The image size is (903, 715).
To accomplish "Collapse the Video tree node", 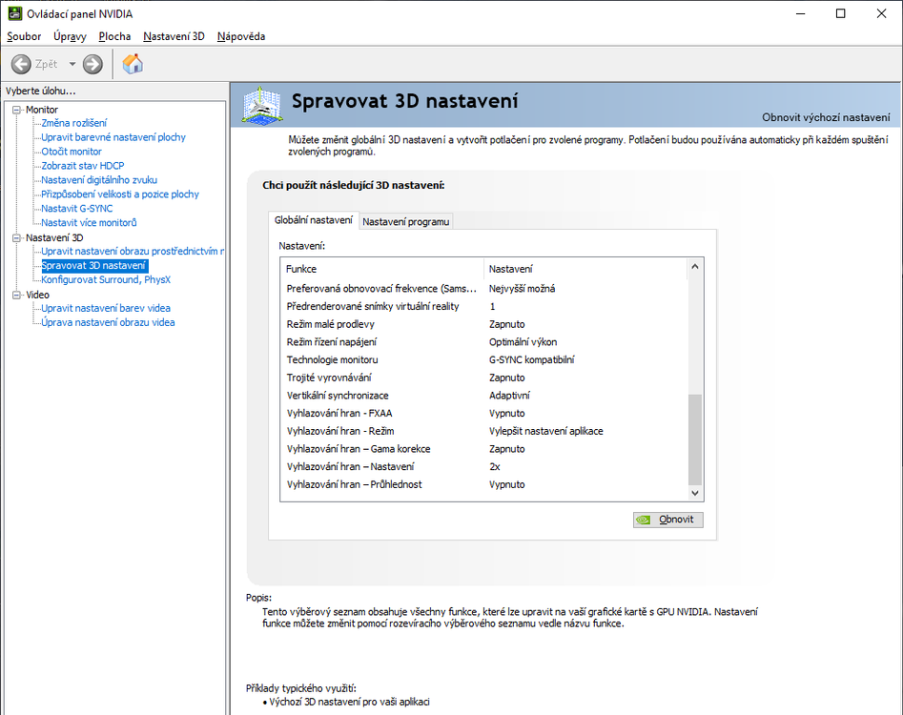I will pos(17,295).
